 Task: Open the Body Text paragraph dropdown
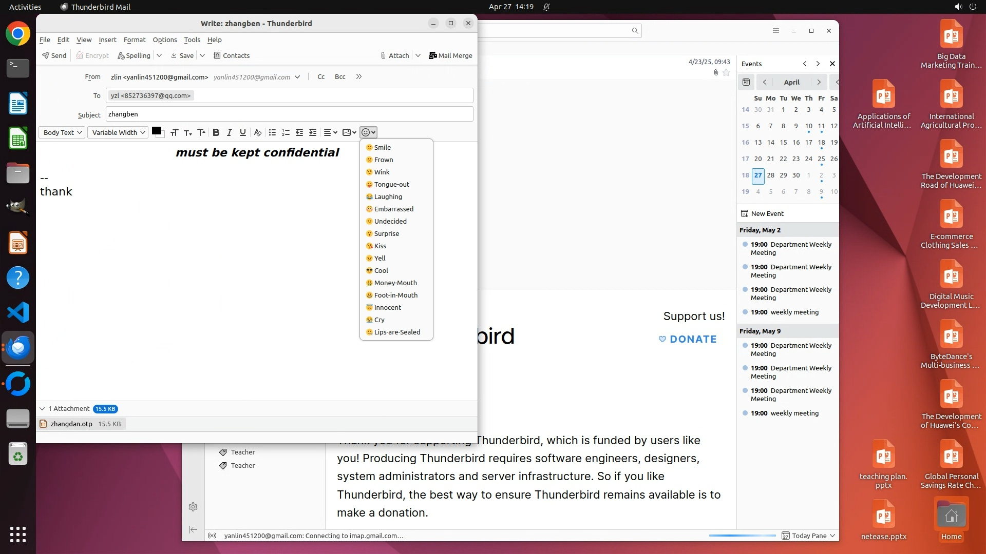62,132
